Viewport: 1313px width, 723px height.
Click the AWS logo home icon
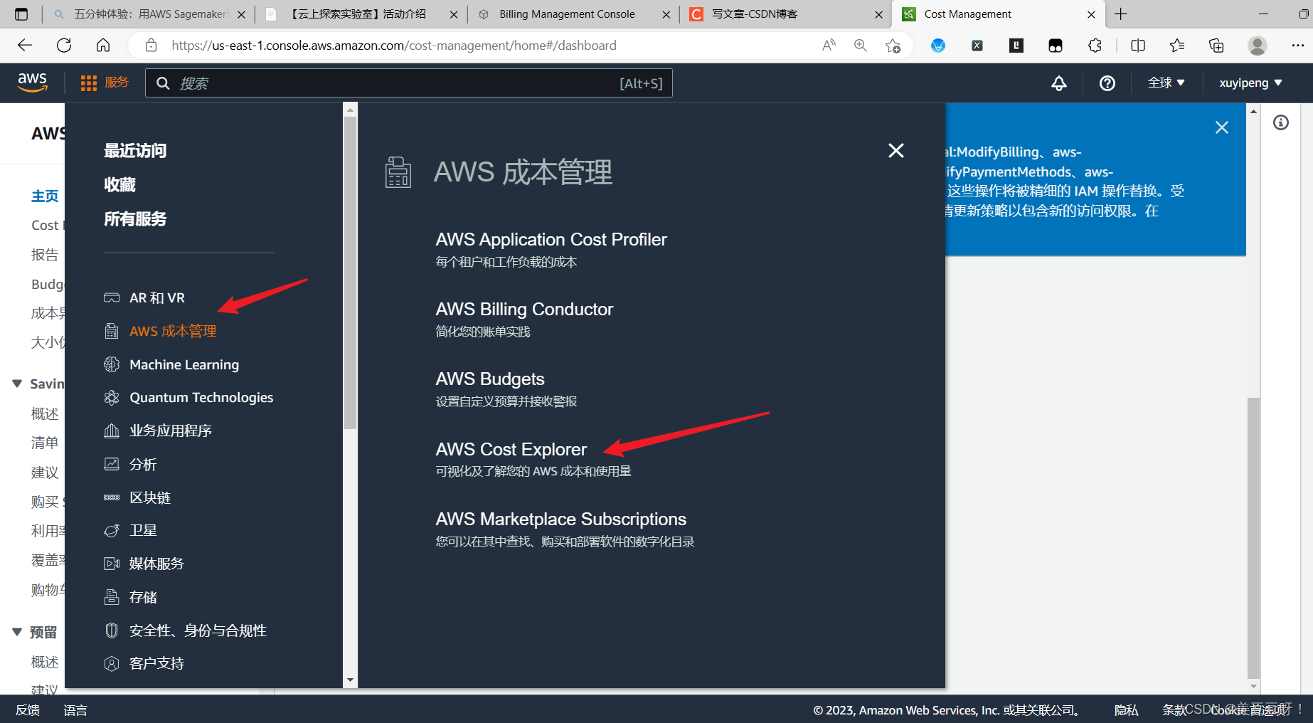point(32,83)
